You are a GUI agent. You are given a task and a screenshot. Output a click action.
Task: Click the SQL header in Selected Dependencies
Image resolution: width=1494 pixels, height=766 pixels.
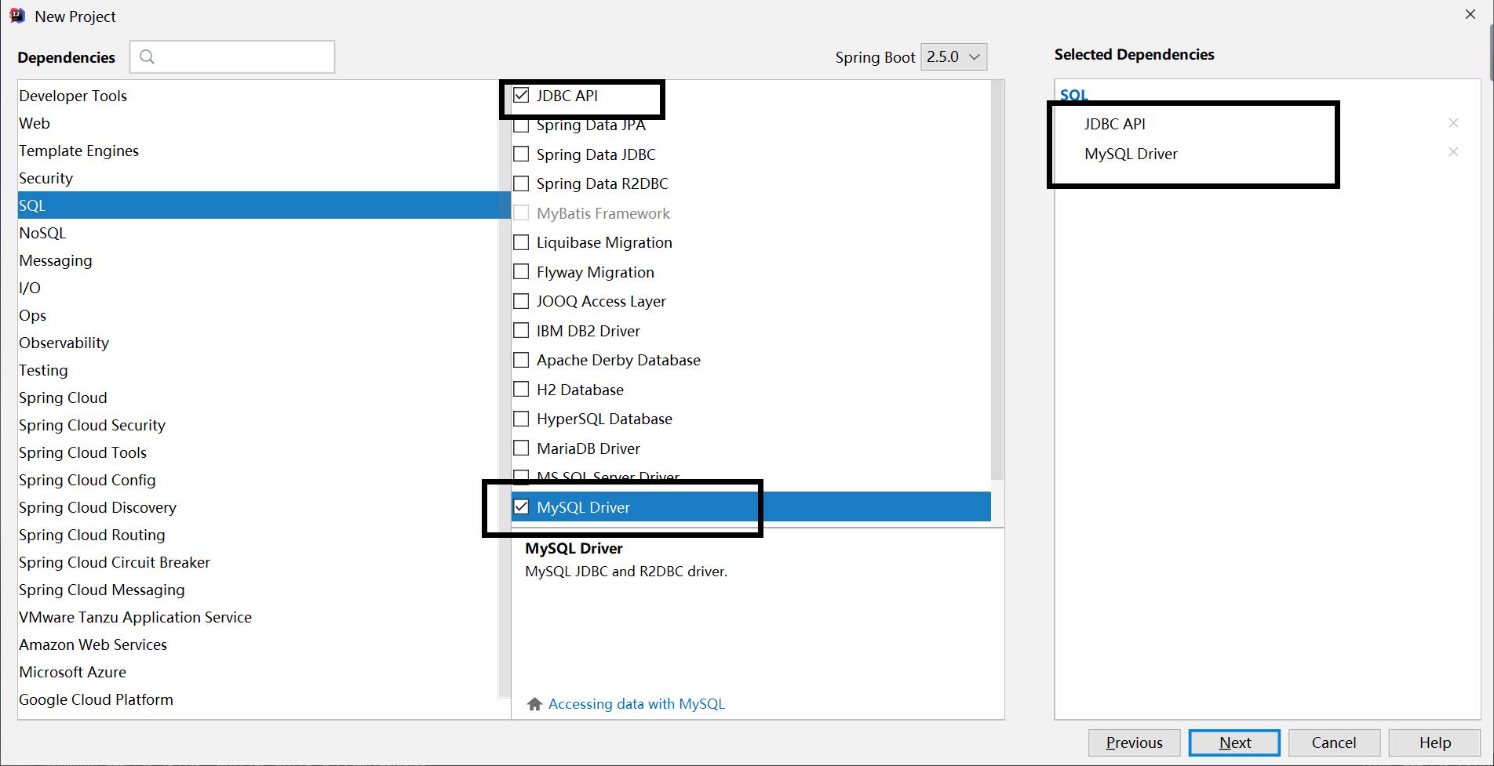(x=1073, y=95)
